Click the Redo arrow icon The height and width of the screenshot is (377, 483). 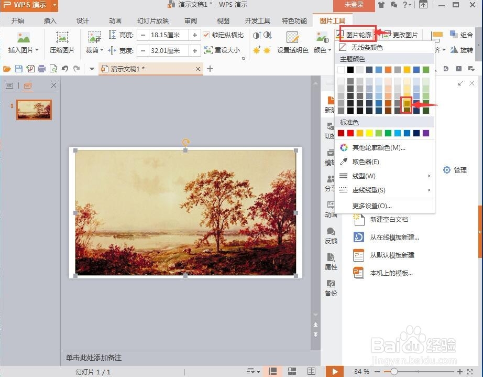point(76,69)
